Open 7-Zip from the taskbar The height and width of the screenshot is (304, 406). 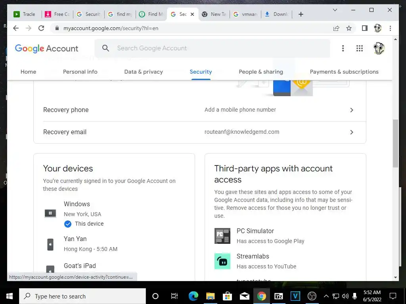pos(278,296)
